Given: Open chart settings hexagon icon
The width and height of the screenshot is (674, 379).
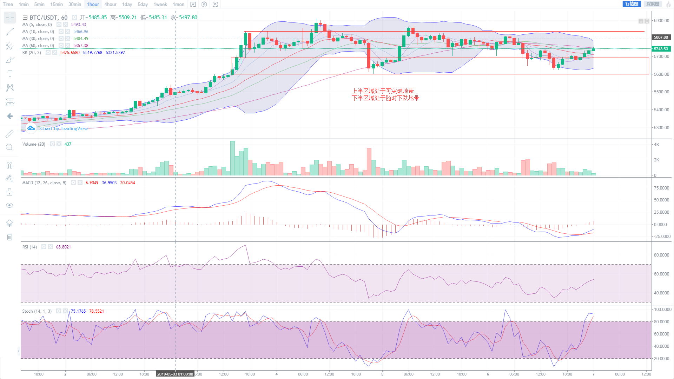Looking at the screenshot, I should pos(204,4).
